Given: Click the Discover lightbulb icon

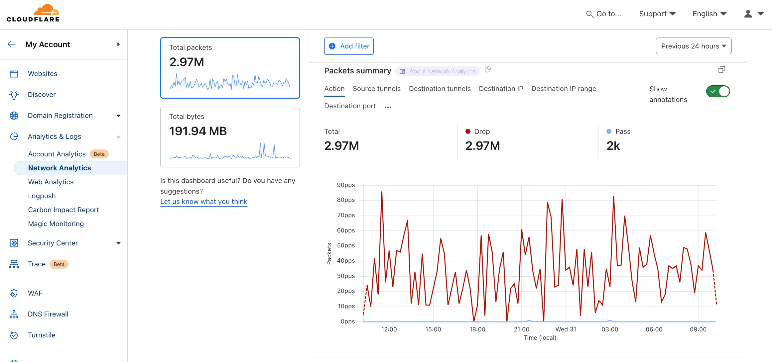Looking at the screenshot, I should pyautogui.click(x=14, y=95).
